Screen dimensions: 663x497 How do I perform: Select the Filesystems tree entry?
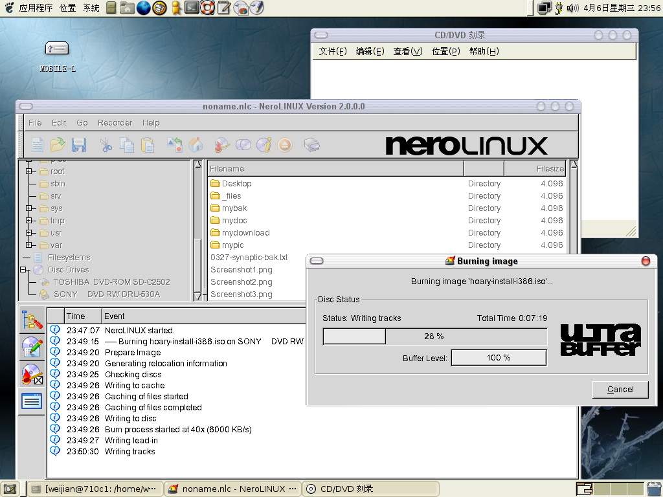pos(69,258)
